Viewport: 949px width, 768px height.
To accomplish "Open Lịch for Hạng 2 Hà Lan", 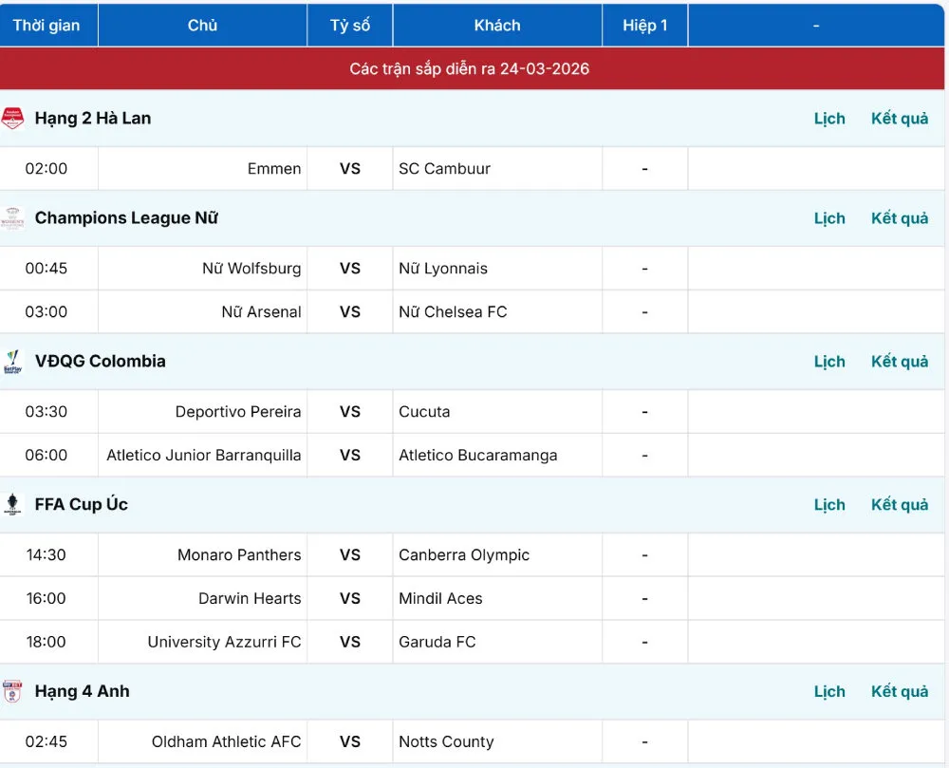I will pos(829,119).
